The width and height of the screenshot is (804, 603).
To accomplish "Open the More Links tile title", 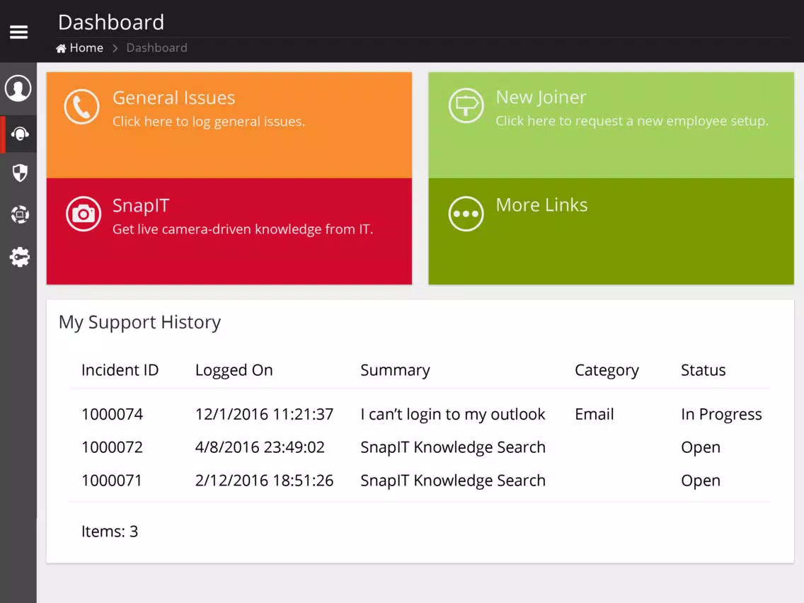I will [x=541, y=205].
